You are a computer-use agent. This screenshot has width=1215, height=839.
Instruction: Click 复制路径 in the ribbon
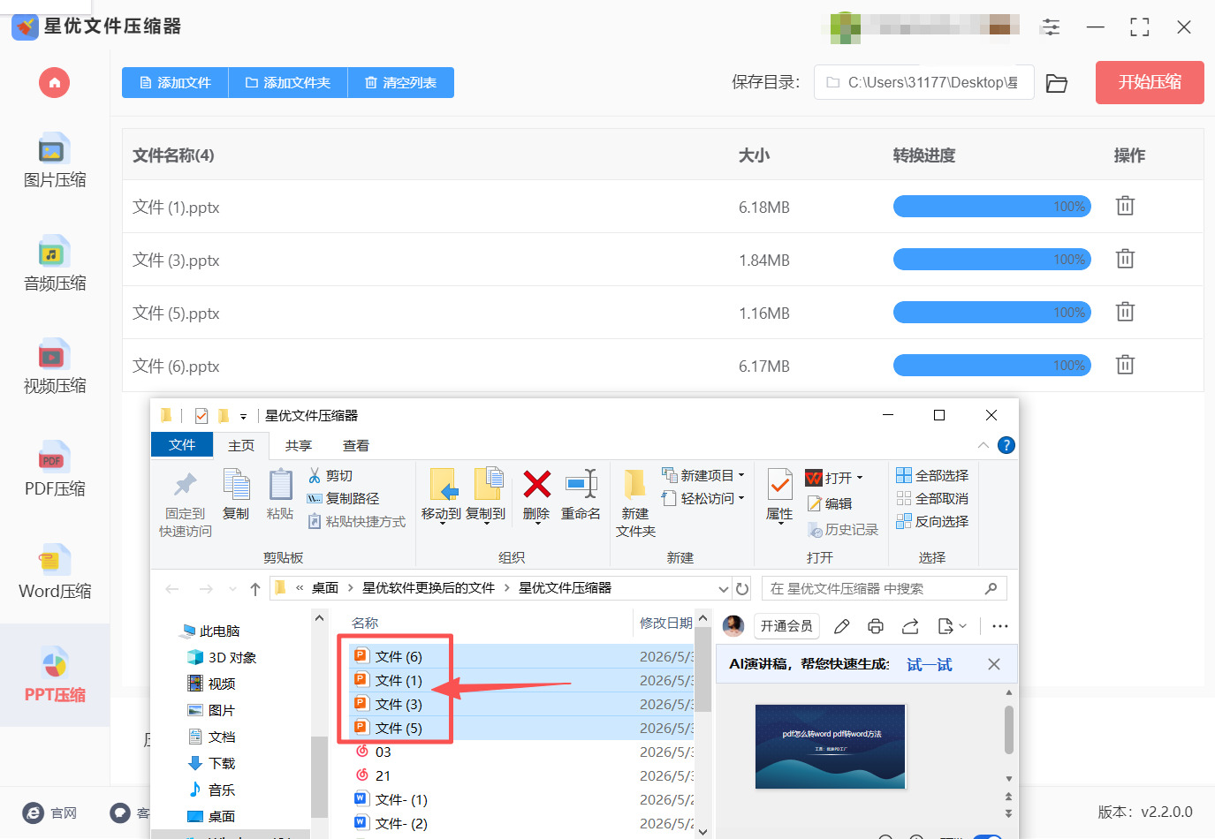click(x=343, y=498)
